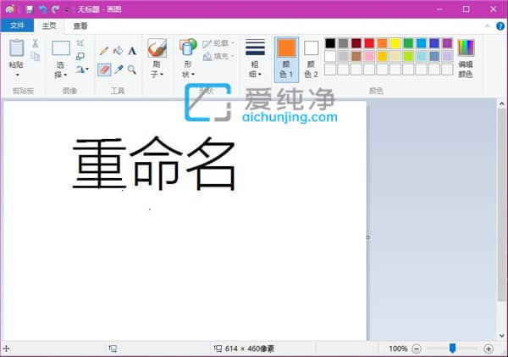Click the Resize icon
Image resolution: width=508 pixels, height=357 pixels.
[80, 56]
